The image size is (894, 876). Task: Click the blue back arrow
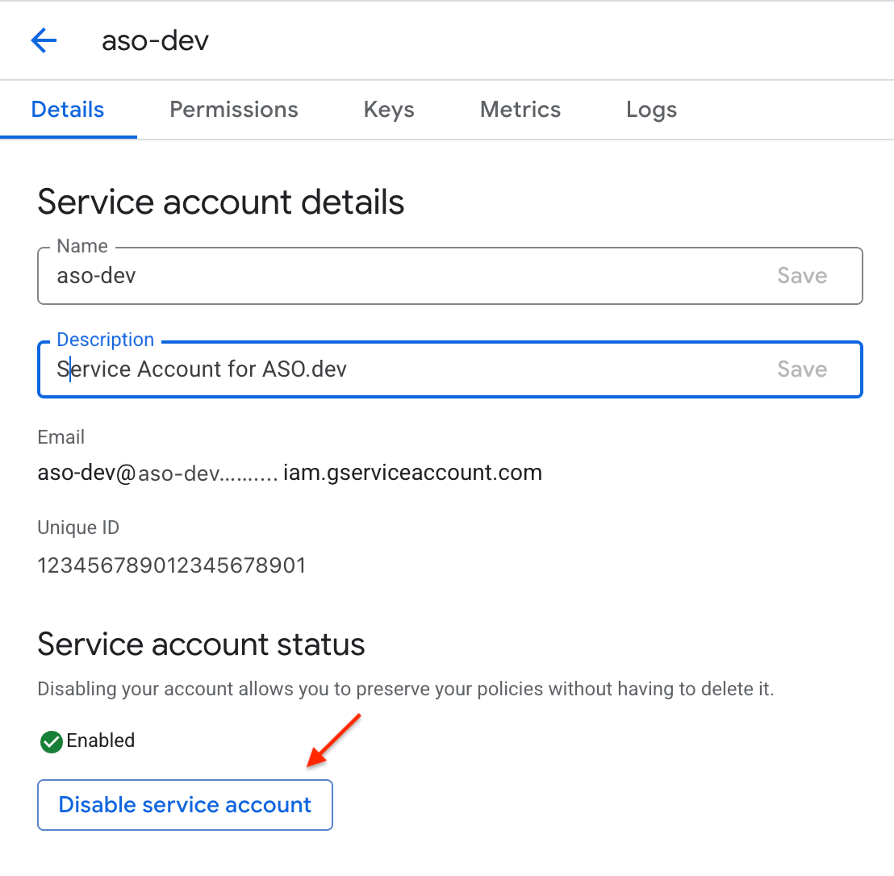coord(44,40)
